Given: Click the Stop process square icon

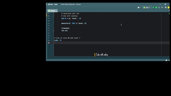Looking at the screenshot, I should point(162,7).
